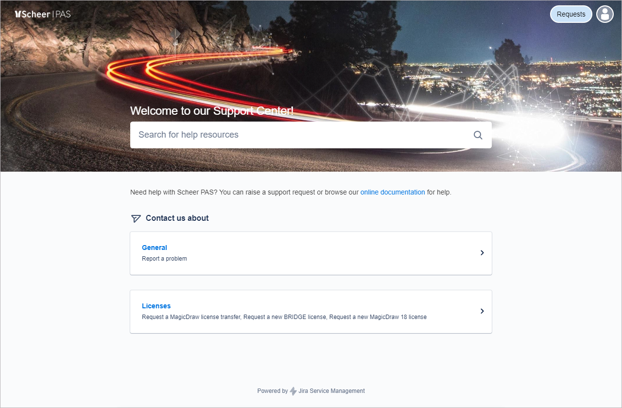Select the MagicDraw license transfer description text
This screenshot has width=622, height=408.
(x=284, y=317)
